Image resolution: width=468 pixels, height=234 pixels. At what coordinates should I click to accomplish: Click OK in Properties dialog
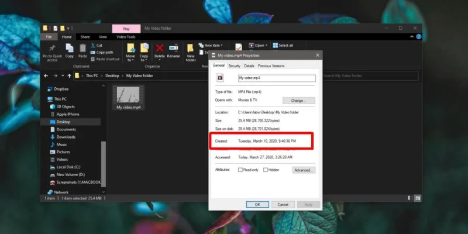click(257, 204)
